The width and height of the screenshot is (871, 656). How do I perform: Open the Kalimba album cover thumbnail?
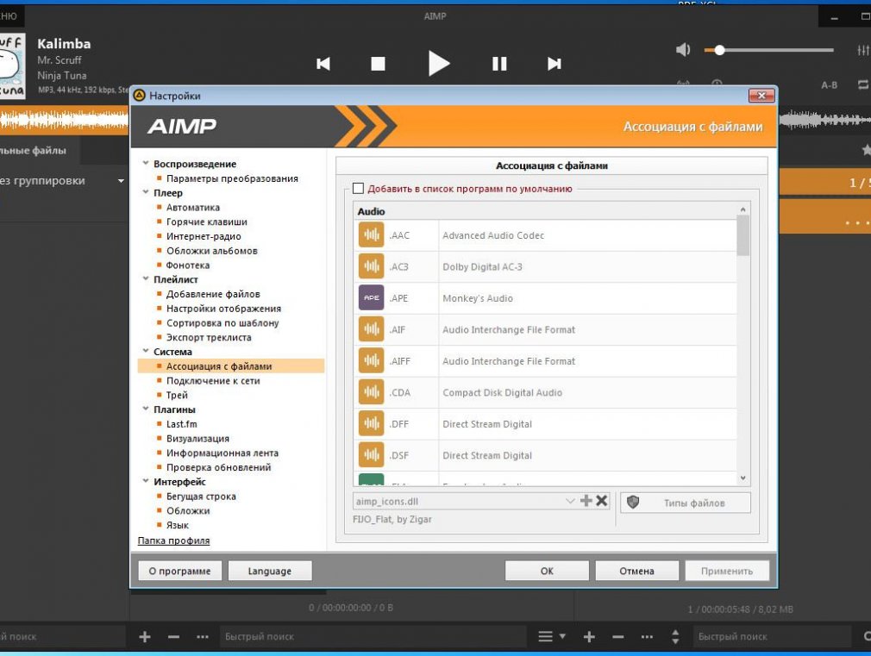coord(12,66)
